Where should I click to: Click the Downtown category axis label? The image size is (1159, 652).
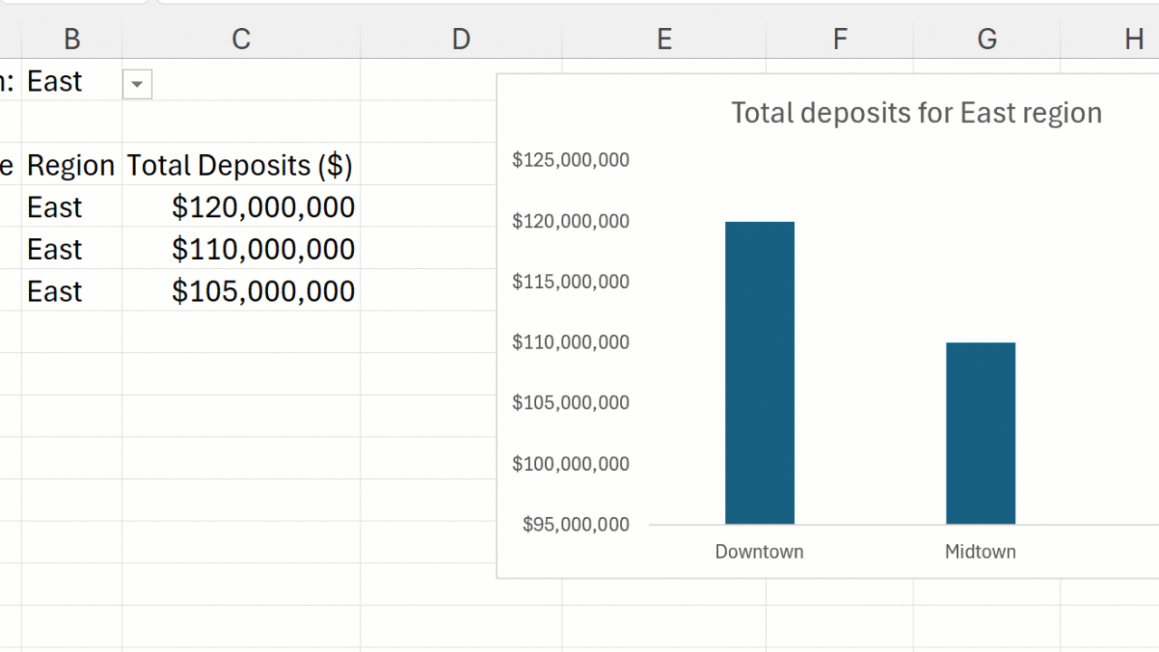click(759, 551)
